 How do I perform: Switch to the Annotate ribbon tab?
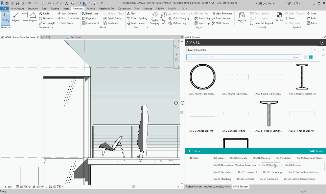tap(77, 9)
